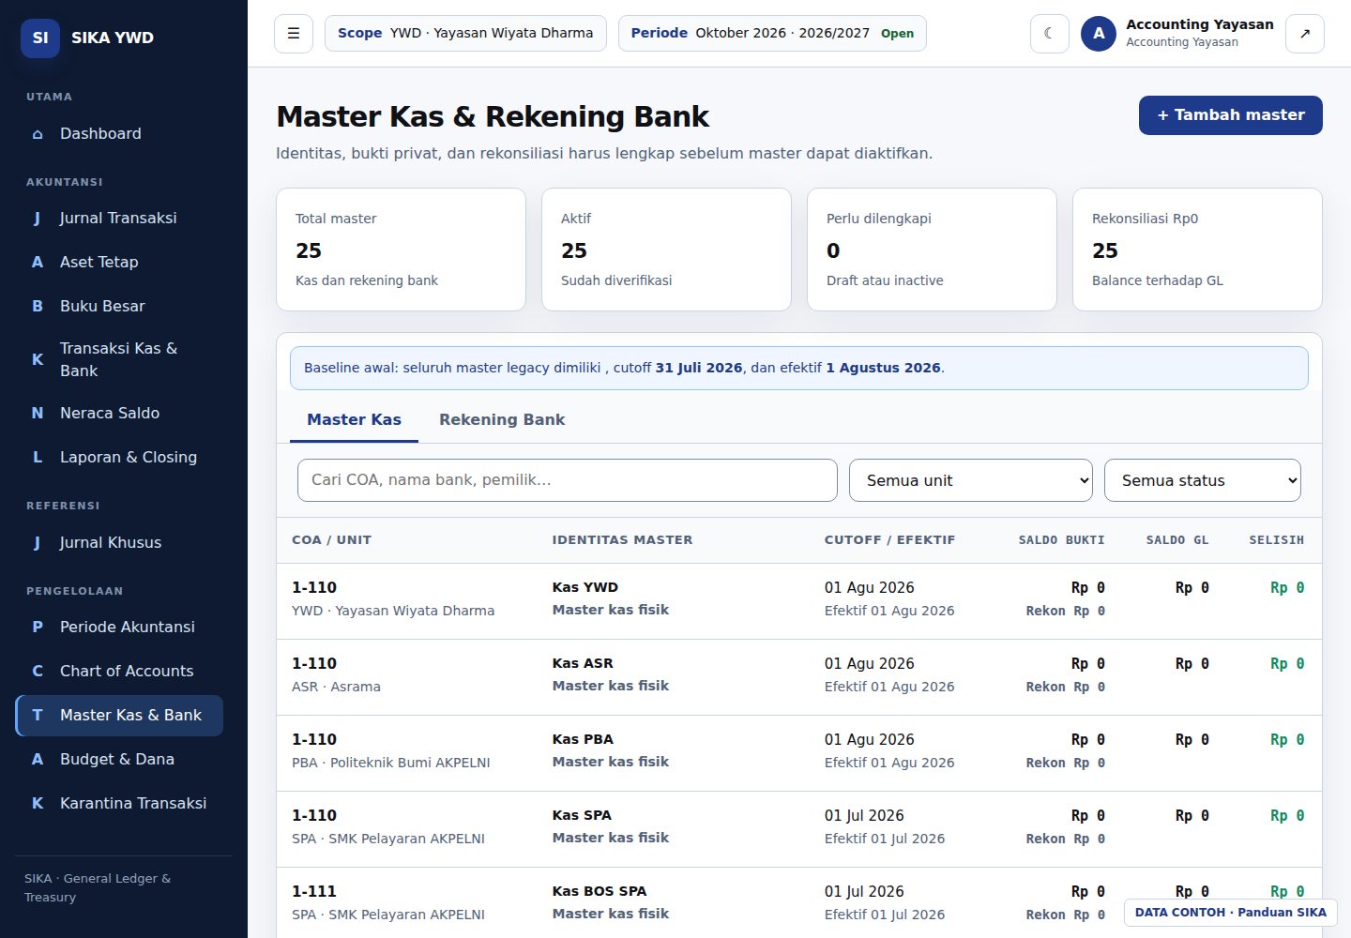The image size is (1351, 938).
Task: Toggle the sidebar hamburger menu
Action: pos(294,34)
